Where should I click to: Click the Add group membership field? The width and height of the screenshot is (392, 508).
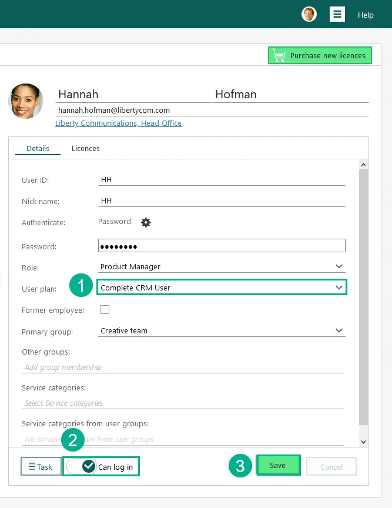(x=183, y=367)
